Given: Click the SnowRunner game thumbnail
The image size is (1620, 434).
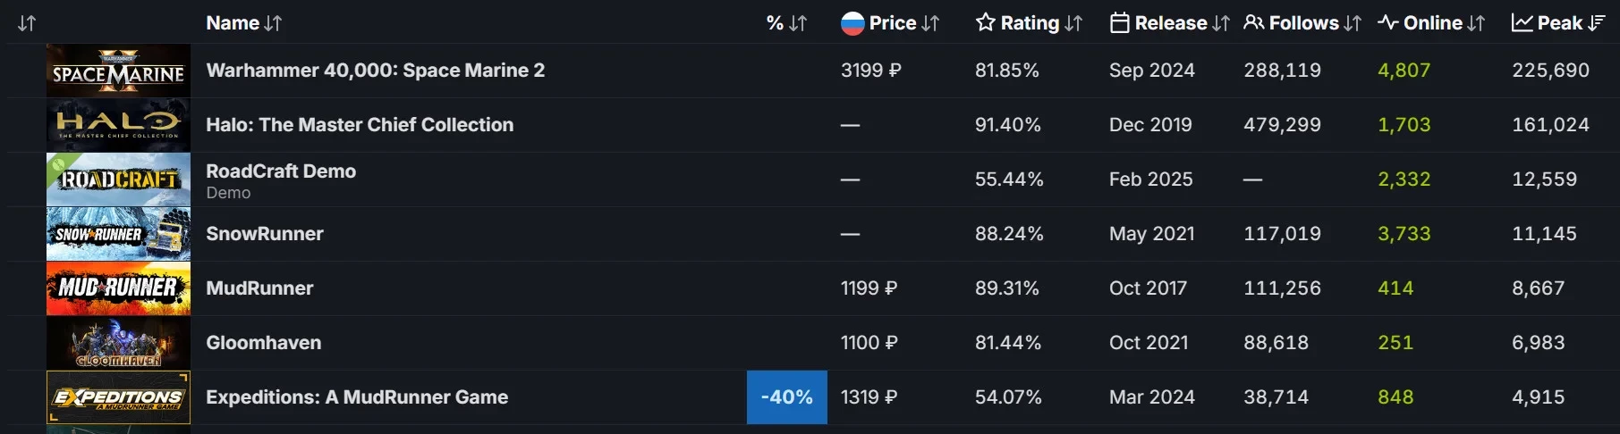Looking at the screenshot, I should click(118, 234).
